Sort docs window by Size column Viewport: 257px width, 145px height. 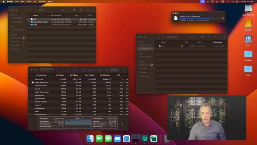tap(77, 15)
